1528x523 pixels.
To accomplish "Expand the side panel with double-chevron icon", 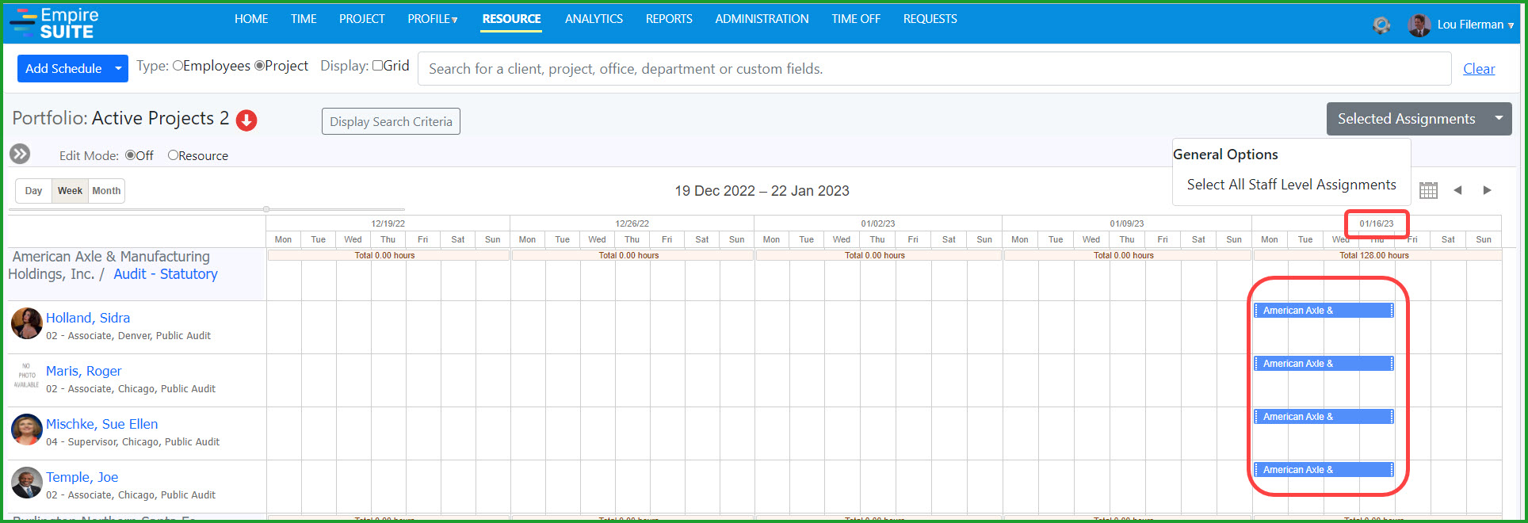I will pyautogui.click(x=20, y=154).
